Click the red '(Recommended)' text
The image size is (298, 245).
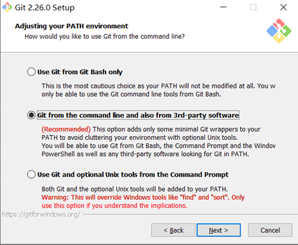tap(66, 130)
